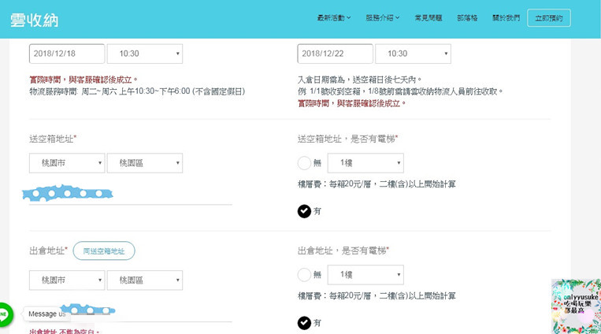Click the left red note 實際時間，與客服確認後成立
Screen dimensions: 601x334
click(x=83, y=80)
